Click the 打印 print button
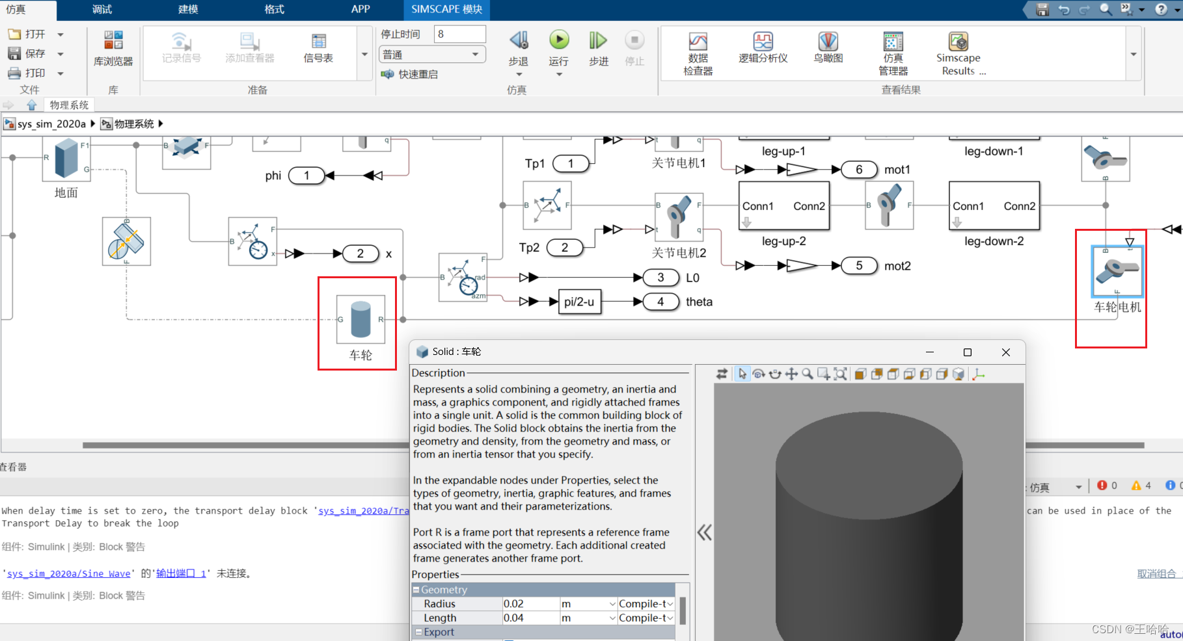Image resolution: width=1183 pixels, height=641 pixels. [27, 73]
